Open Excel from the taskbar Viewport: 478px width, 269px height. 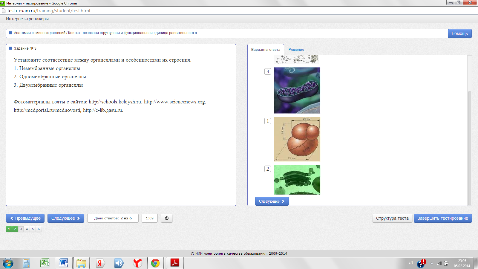[45, 263]
